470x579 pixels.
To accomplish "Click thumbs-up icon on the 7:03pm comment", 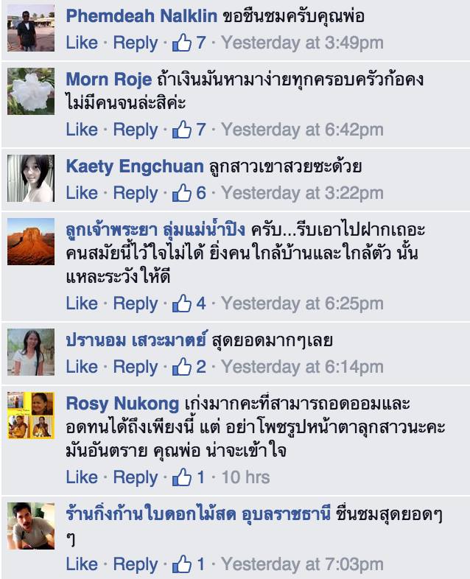I will click(x=182, y=564).
